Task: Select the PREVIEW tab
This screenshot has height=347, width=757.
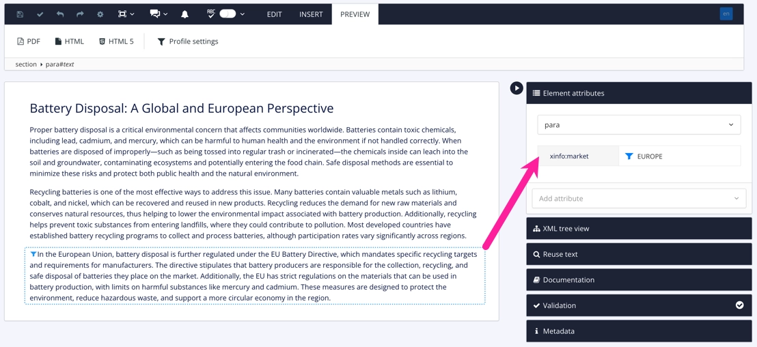Action: [x=355, y=14]
